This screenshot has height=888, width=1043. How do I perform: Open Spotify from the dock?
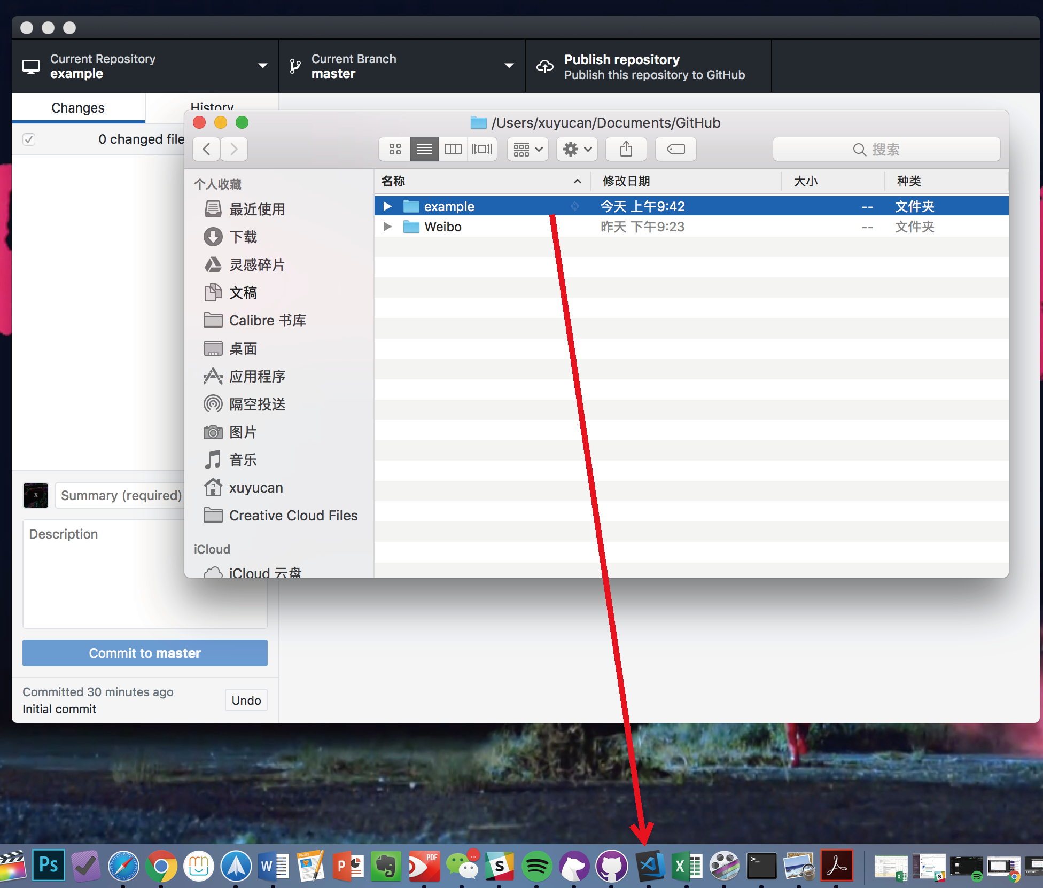[x=536, y=866]
